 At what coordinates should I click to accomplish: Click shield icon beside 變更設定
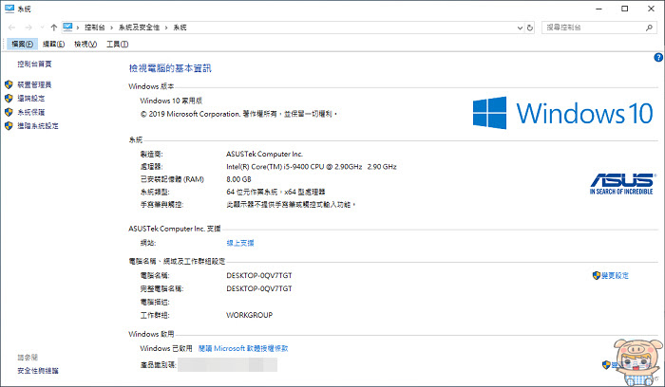pyautogui.click(x=597, y=276)
